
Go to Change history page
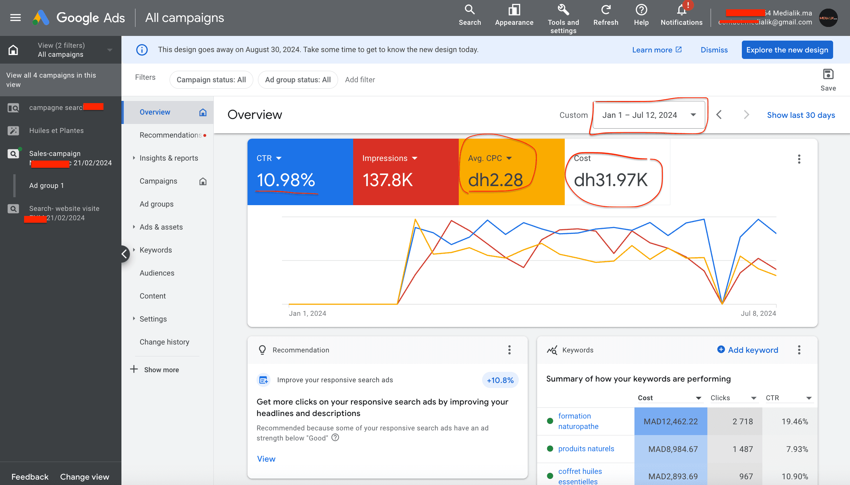164,342
